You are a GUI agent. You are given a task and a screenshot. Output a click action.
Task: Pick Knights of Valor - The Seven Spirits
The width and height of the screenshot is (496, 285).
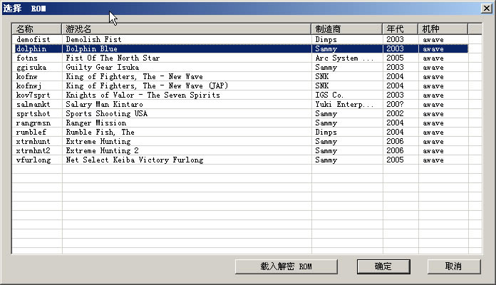tap(133, 95)
